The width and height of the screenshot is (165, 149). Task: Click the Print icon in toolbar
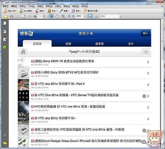coord(11,16)
